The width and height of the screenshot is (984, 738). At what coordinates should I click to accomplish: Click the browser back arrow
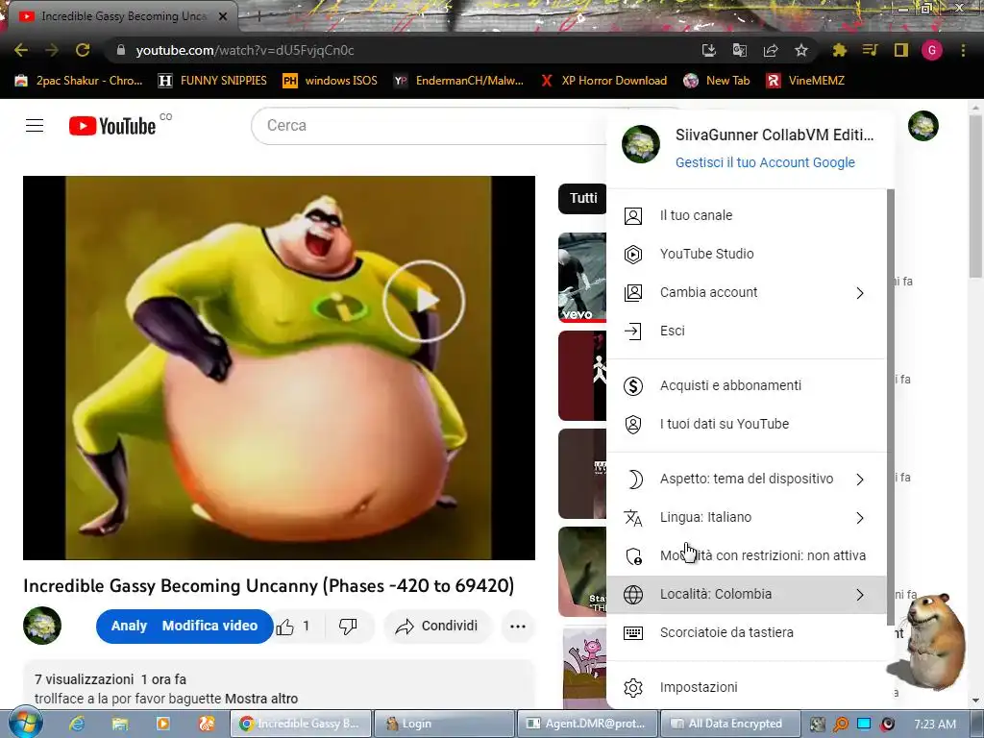(x=21, y=50)
